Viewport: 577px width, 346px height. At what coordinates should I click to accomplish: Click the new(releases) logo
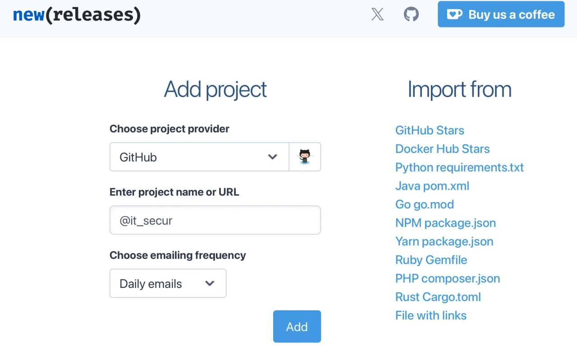click(x=77, y=15)
